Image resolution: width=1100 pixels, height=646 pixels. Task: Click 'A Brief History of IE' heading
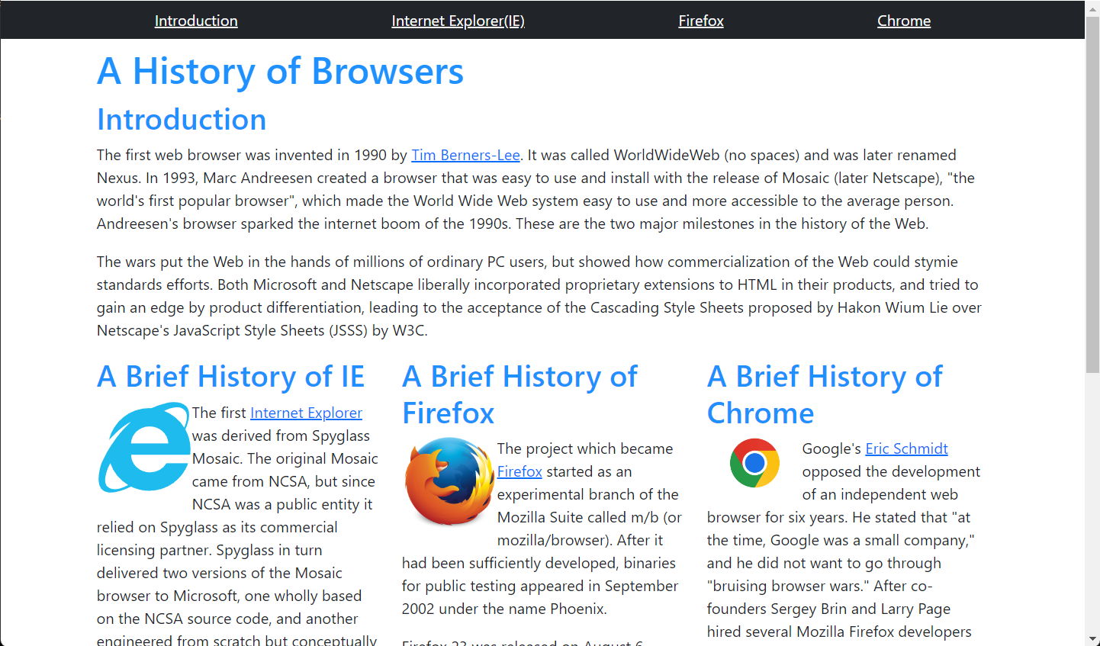[230, 377]
